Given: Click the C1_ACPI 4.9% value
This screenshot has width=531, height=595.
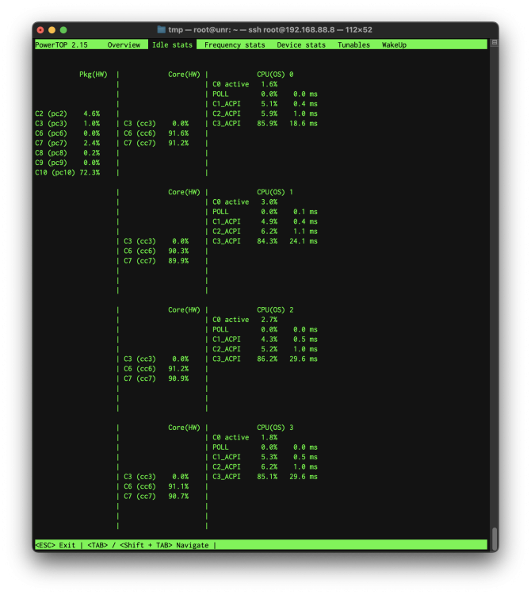Looking at the screenshot, I should tap(269, 221).
